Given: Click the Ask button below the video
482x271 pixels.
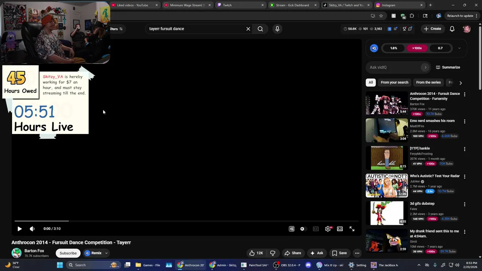Looking at the screenshot, I should coord(316,253).
